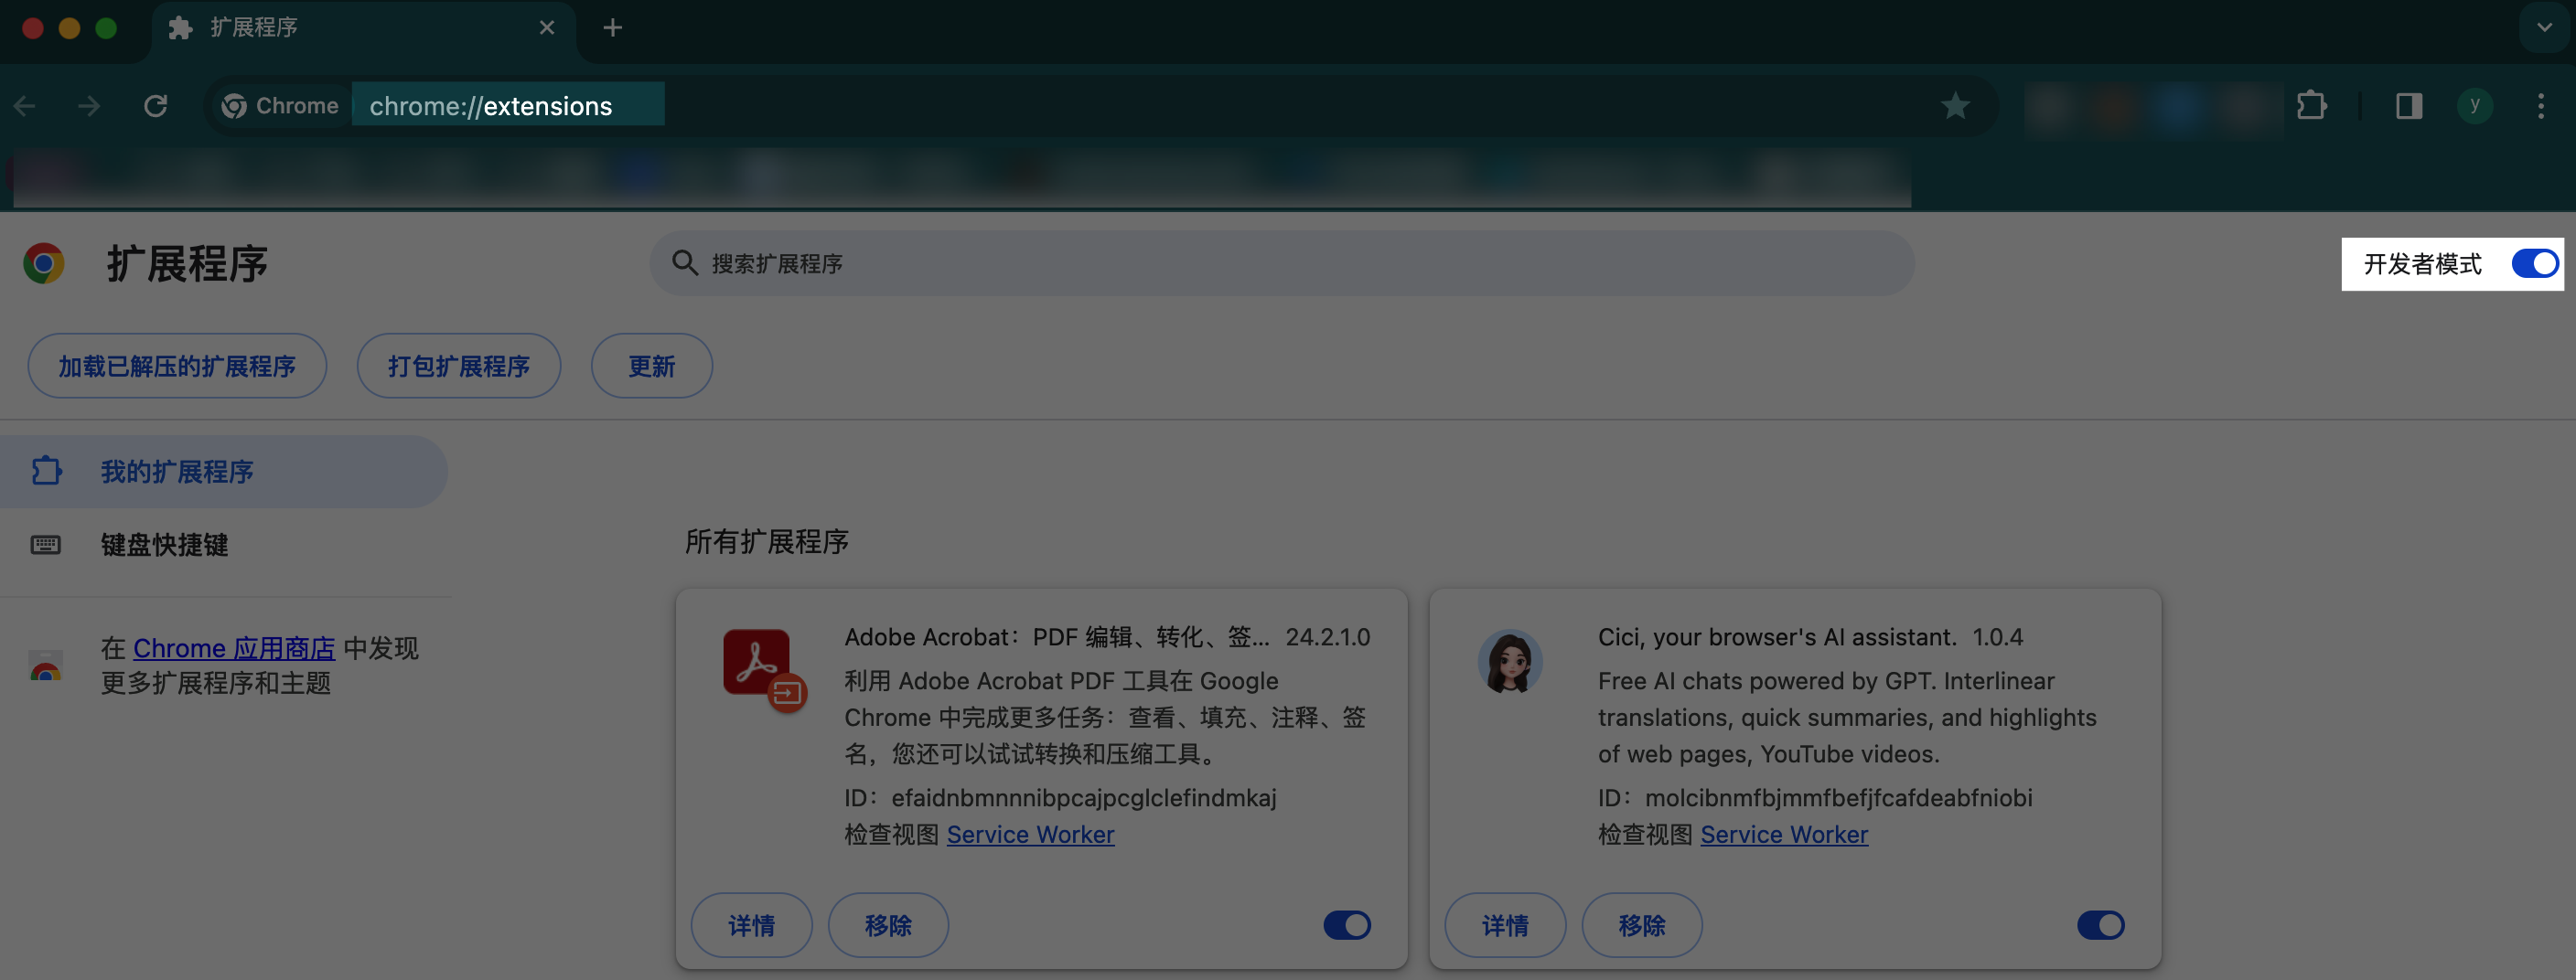Click the Cici extension ID text
This screenshot has height=980, width=2576.
coord(1815,797)
